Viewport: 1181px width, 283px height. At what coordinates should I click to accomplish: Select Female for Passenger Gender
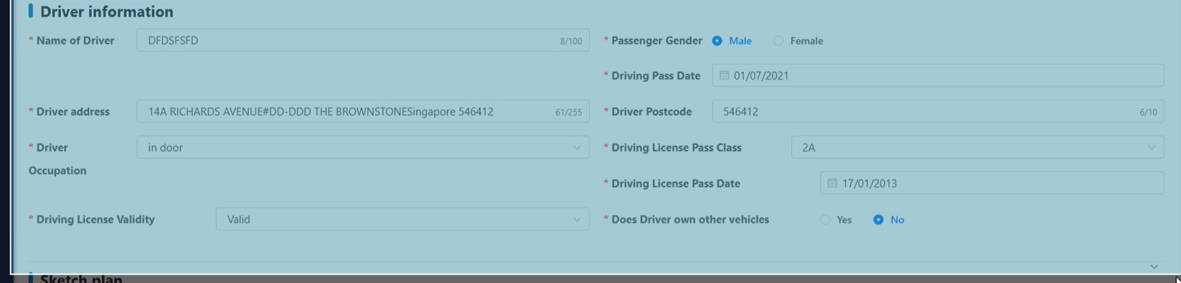coord(778,41)
